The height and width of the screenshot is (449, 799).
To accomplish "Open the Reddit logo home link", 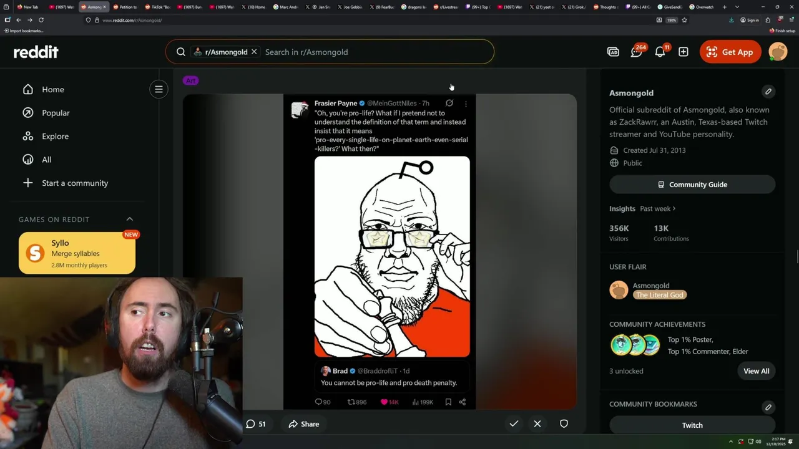I will [36, 52].
